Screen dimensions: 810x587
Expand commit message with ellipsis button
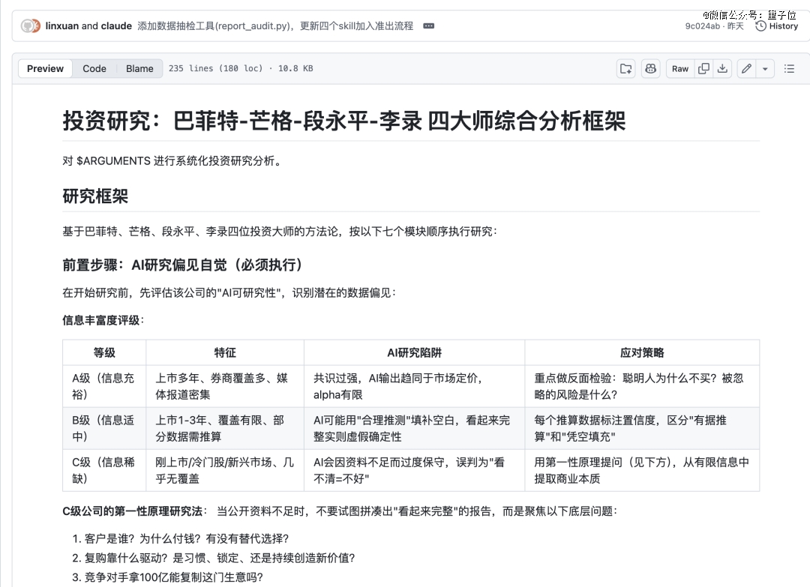pos(428,26)
